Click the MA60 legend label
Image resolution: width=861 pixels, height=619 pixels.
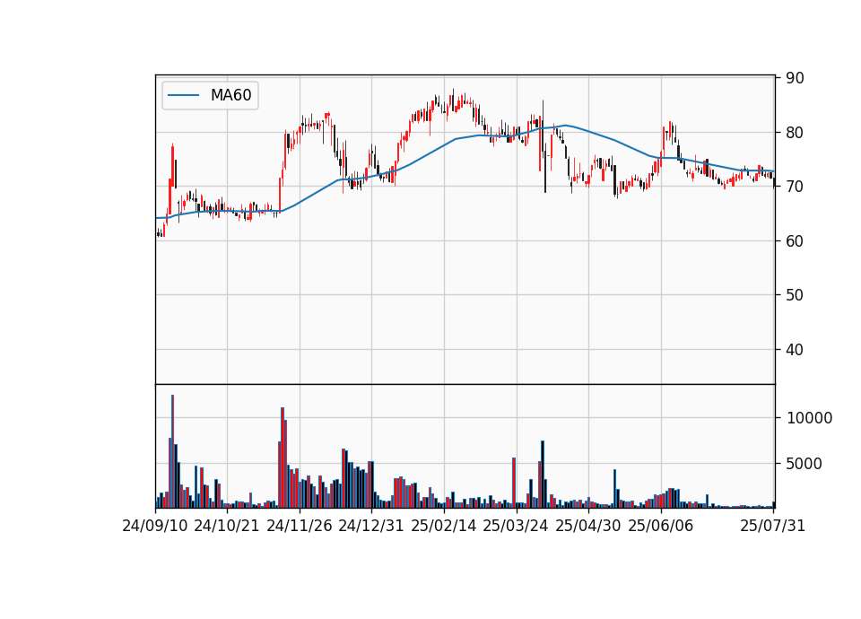(x=230, y=96)
